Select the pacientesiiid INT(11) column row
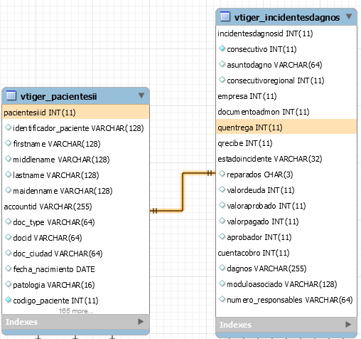The height and width of the screenshot is (339, 361). coord(75,113)
